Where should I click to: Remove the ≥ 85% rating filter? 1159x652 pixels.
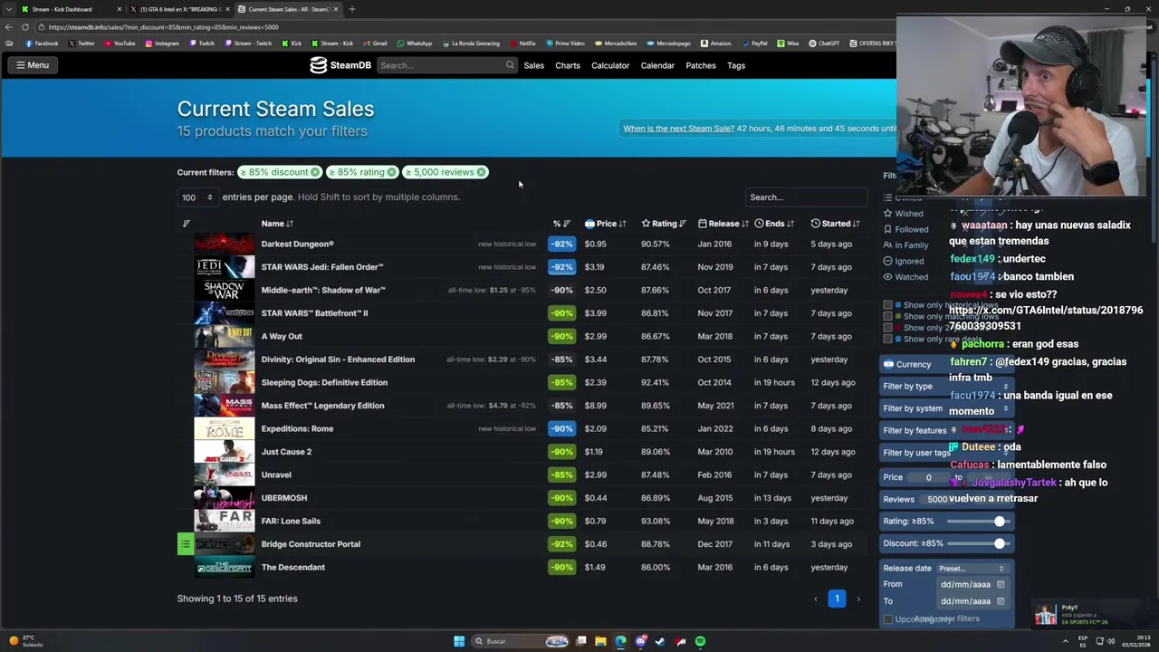click(x=391, y=172)
